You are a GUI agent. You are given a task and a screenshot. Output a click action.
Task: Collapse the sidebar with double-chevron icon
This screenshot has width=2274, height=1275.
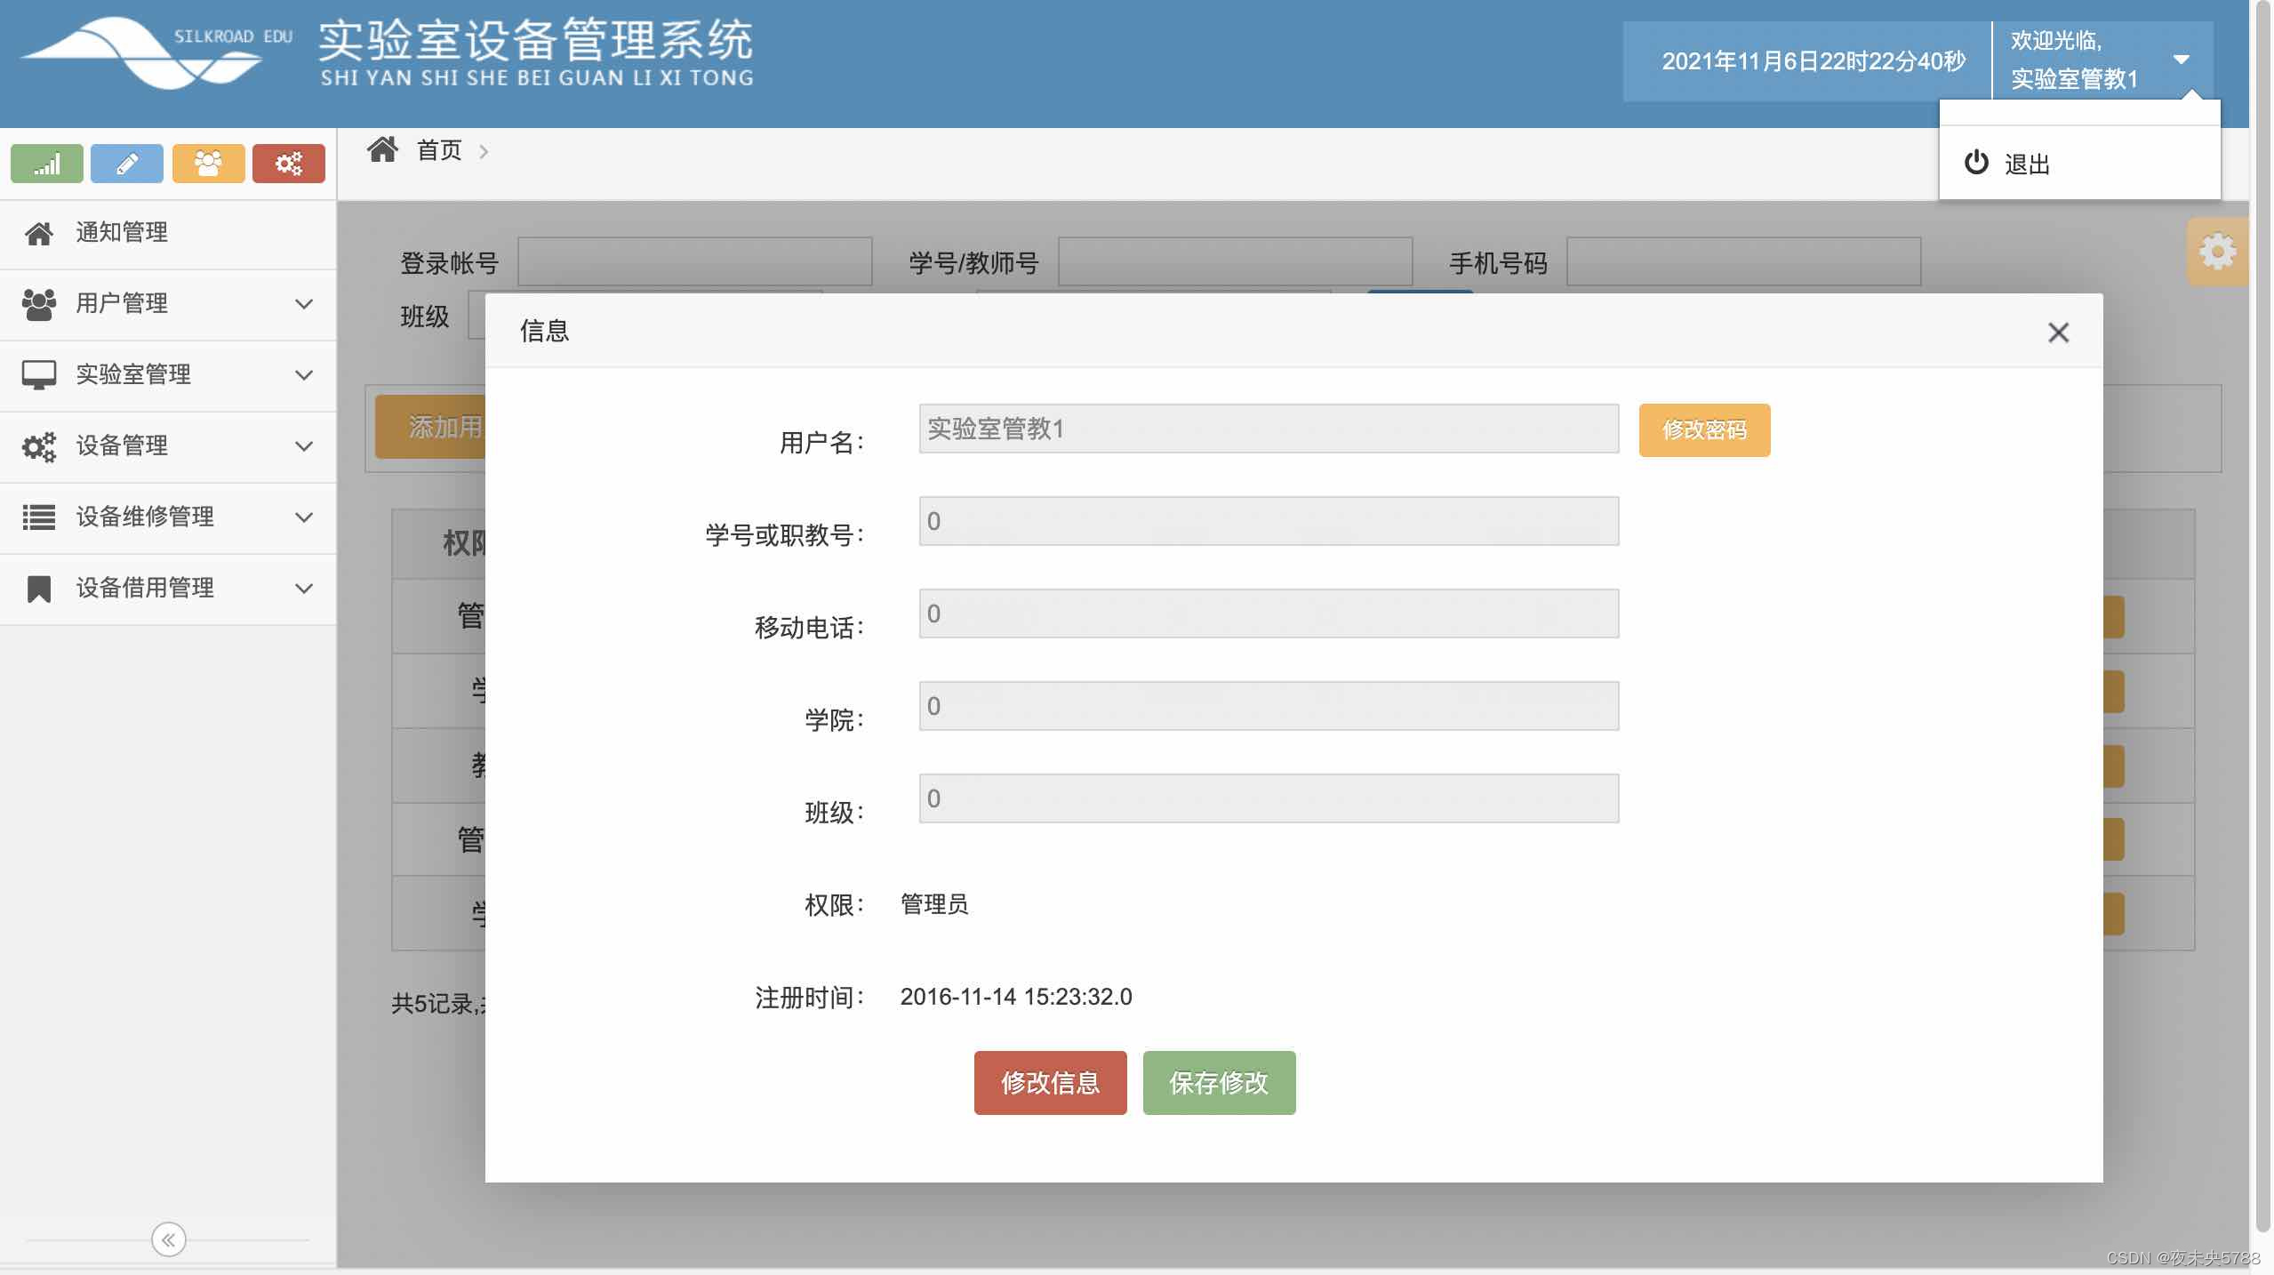(168, 1239)
